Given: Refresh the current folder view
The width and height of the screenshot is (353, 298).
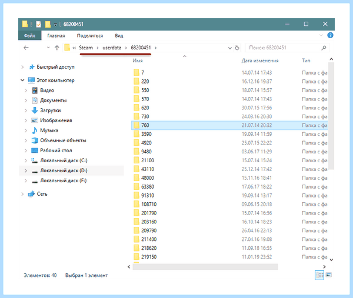Looking at the screenshot, I should click(237, 48).
